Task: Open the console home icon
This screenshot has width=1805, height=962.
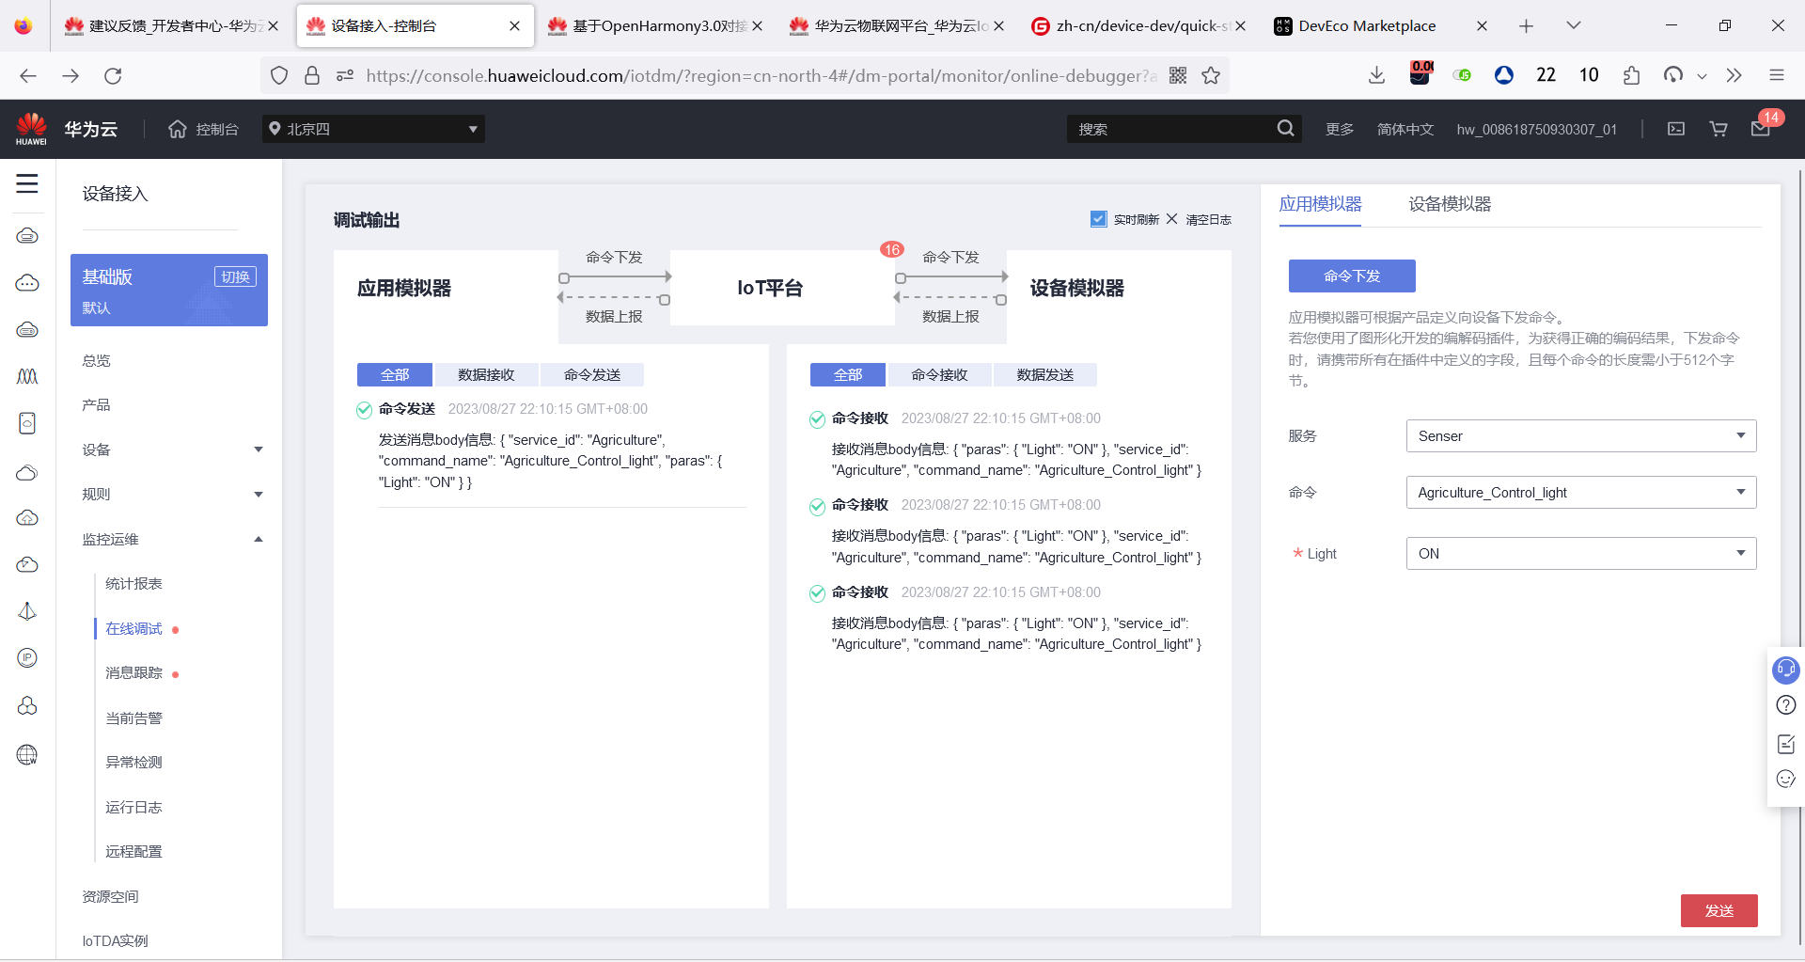Action: pos(178,129)
